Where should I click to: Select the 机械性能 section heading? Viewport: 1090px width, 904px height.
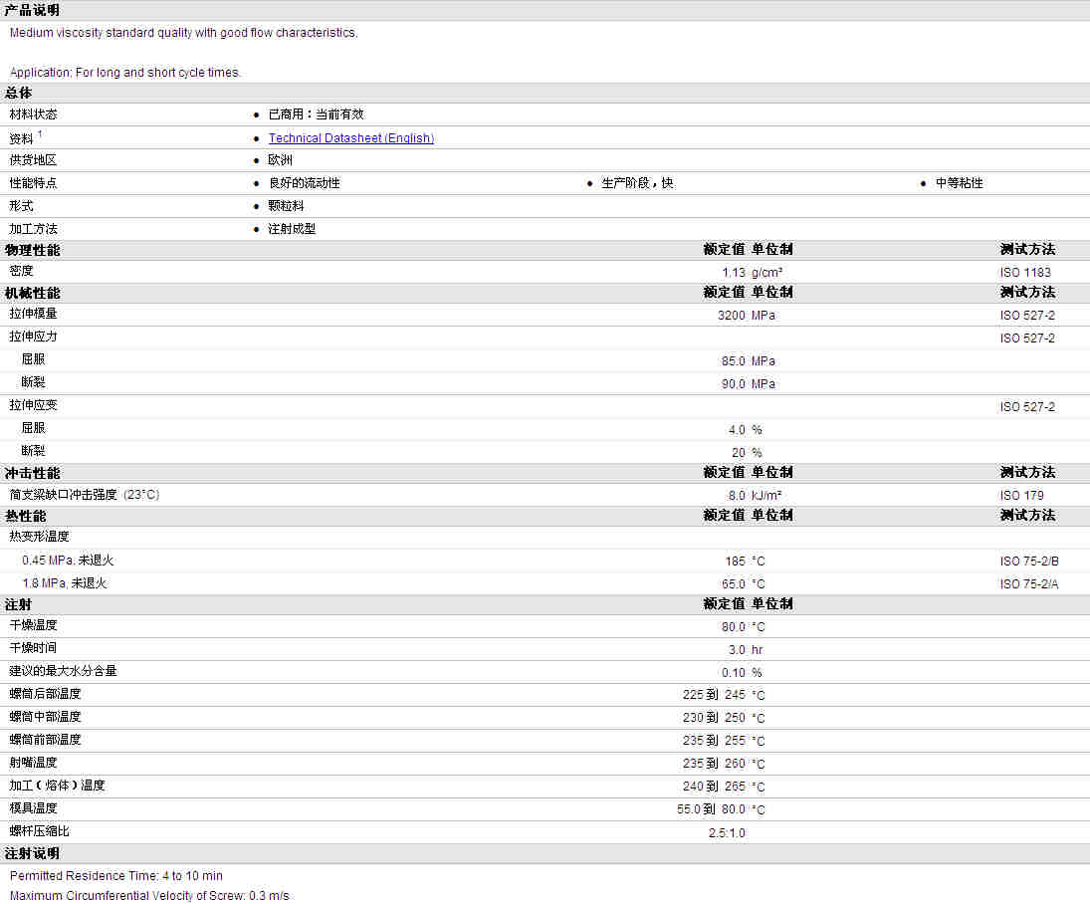[x=32, y=293]
